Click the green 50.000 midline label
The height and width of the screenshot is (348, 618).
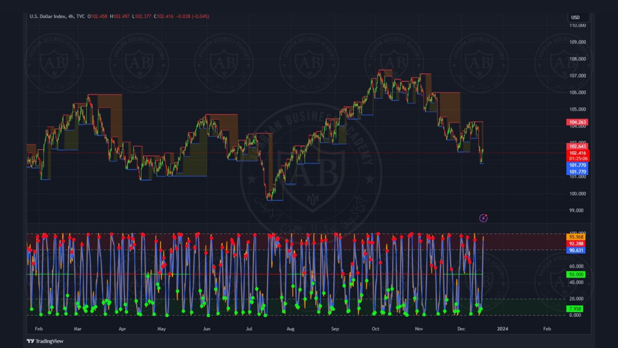click(576, 274)
